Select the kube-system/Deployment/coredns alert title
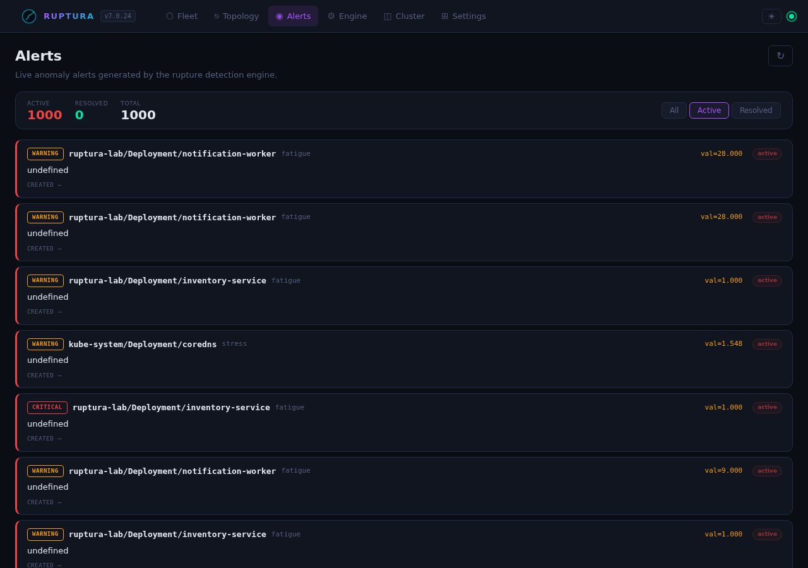The image size is (808, 568). click(x=143, y=344)
